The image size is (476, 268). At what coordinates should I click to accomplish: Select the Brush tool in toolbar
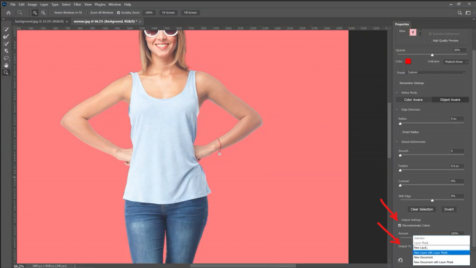click(6, 44)
